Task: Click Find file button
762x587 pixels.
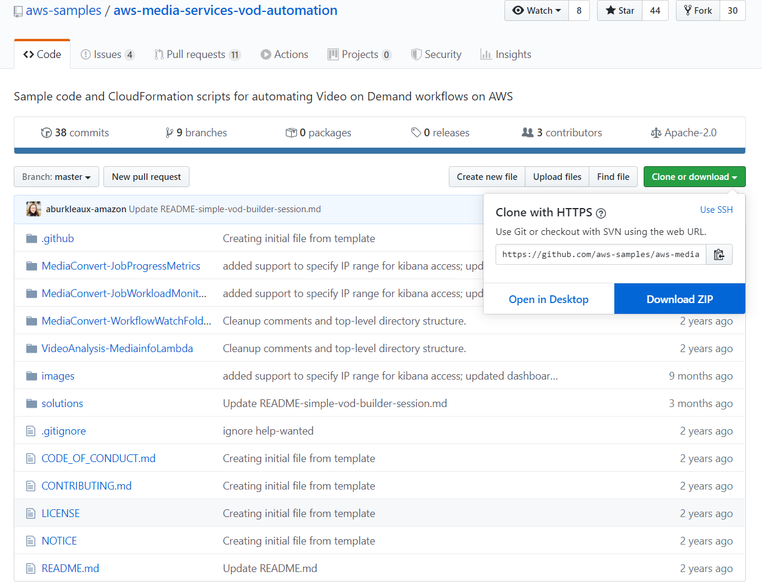Action: click(x=613, y=177)
